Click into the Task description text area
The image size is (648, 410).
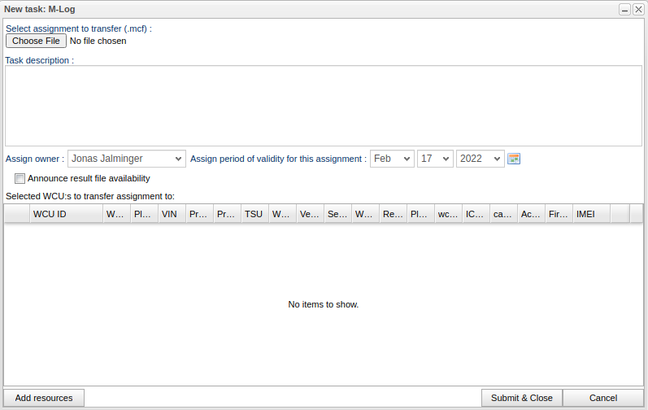(x=324, y=106)
